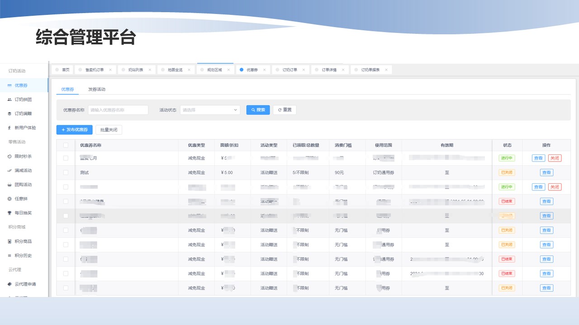This screenshot has height=325, width=579.
Task: Tick the checkbox in the sixth coupon row
Action: click(66, 230)
